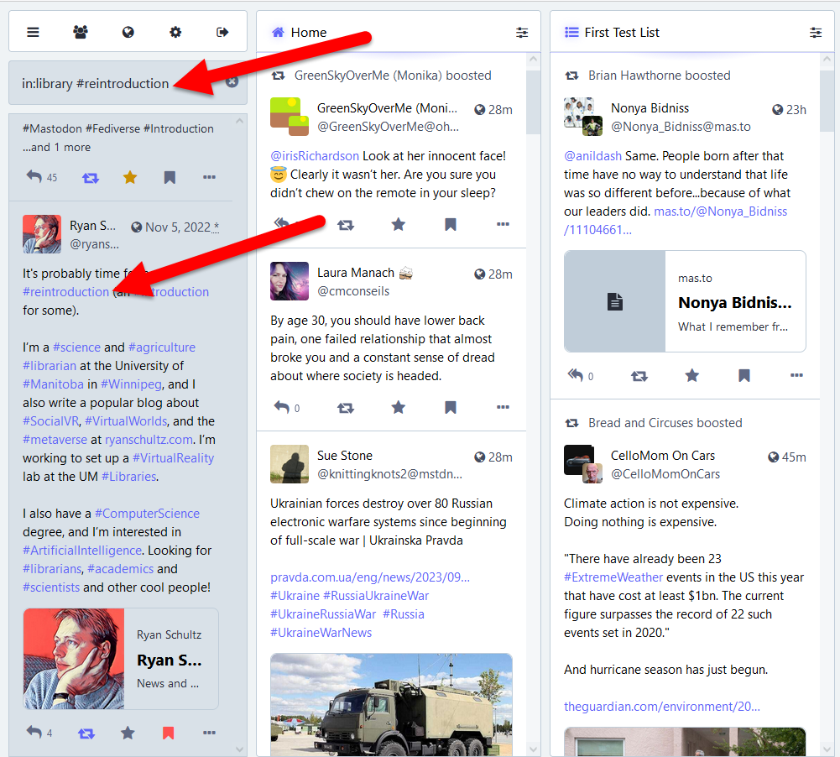Select the First Test List column header

tap(621, 33)
